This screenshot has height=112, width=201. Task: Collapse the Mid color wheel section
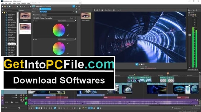tap(34, 39)
